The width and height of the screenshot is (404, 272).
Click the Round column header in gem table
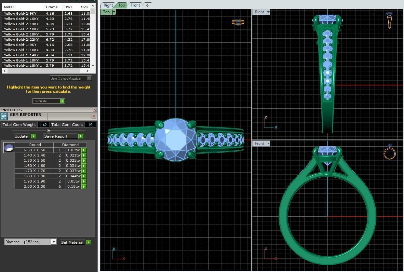pos(35,145)
